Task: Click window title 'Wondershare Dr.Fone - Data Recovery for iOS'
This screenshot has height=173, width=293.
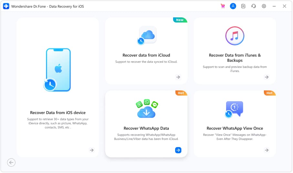Action: pyautogui.click(x=47, y=6)
